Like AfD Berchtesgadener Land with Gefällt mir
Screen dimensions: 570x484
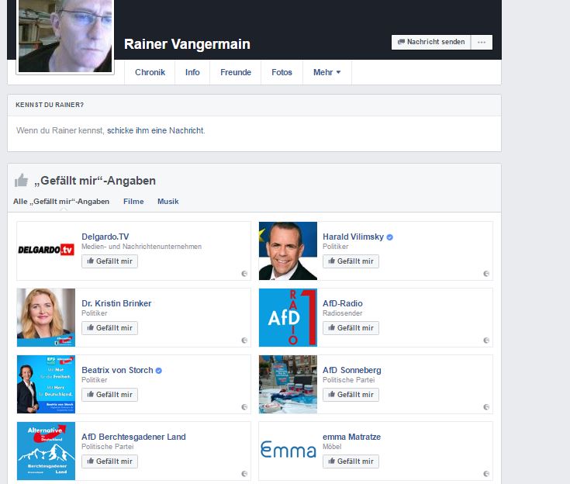[109, 462]
